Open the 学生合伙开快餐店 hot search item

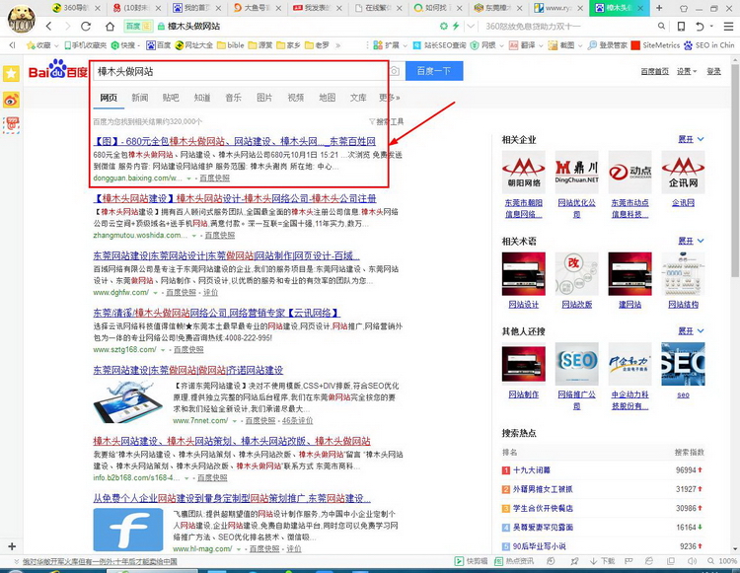tap(543, 508)
